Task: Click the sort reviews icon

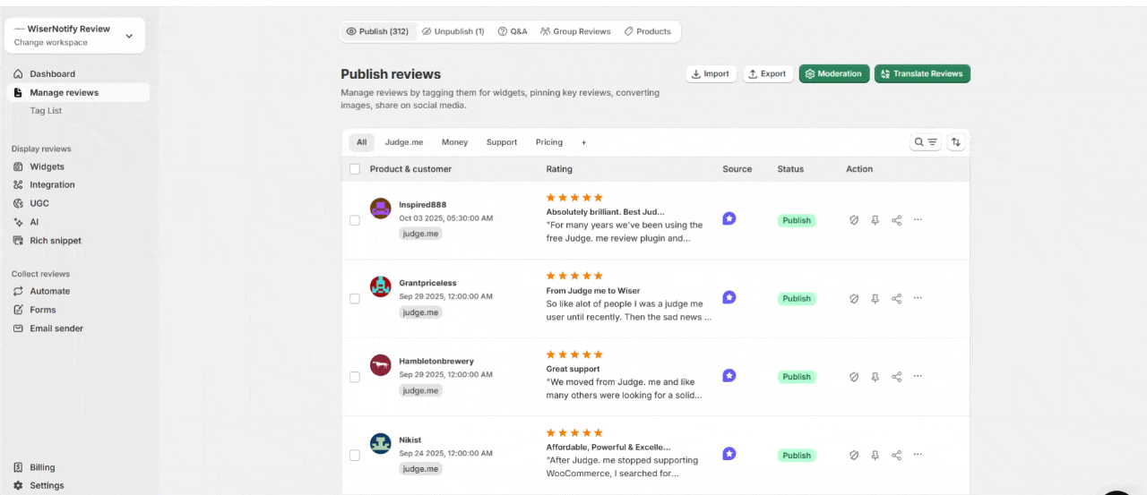Action: tap(956, 142)
